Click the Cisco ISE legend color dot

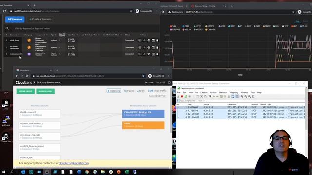[206, 30]
